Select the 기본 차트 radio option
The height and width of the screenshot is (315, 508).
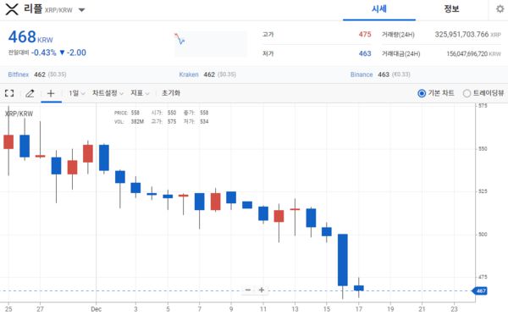[x=436, y=93]
